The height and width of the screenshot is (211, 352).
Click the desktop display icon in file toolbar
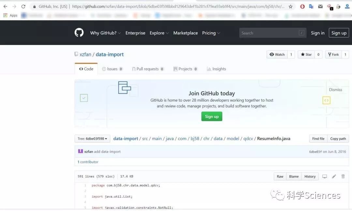325,176
